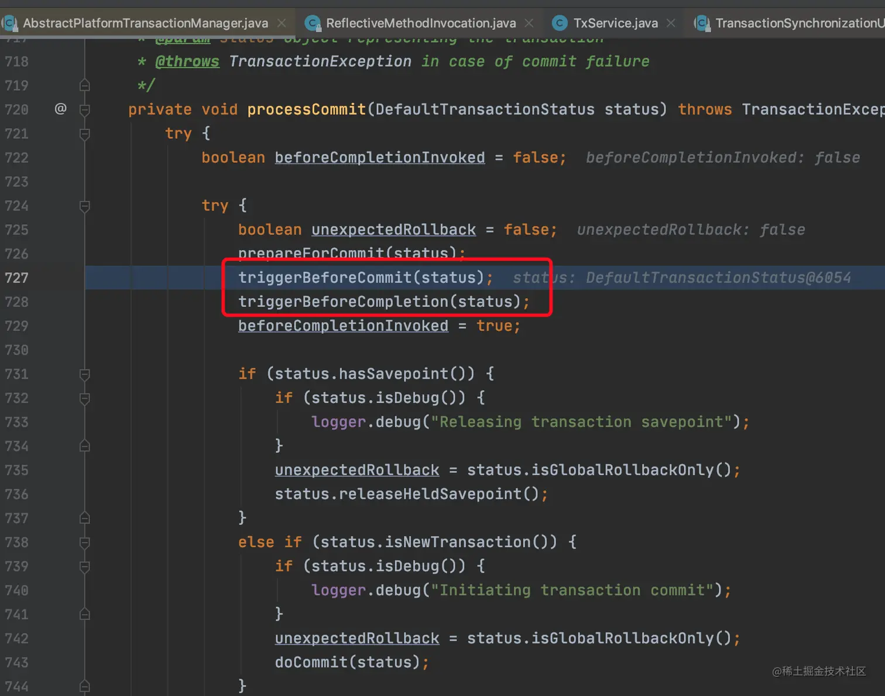This screenshot has width=885, height=696.
Task: Click the fold end marker at line 719
Action: [x=85, y=85]
